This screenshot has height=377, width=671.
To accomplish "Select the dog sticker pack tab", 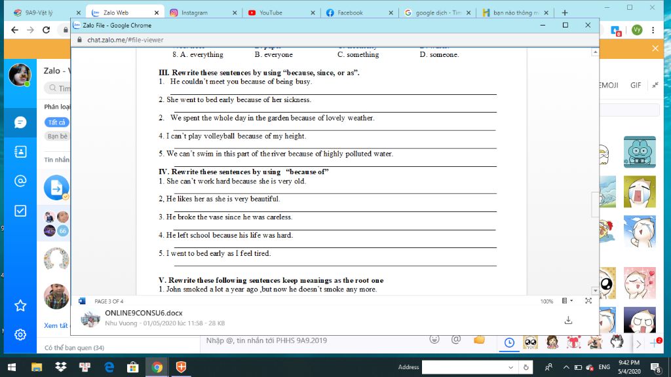I will pos(595,342).
